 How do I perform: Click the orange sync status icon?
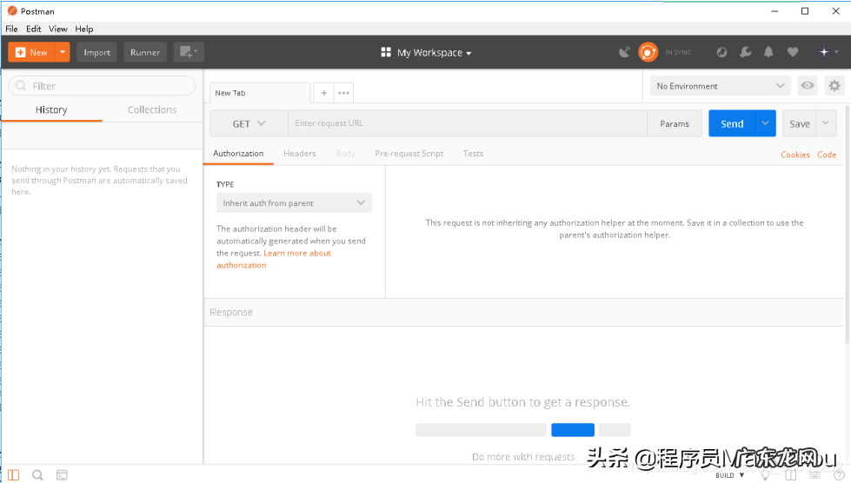coord(648,52)
